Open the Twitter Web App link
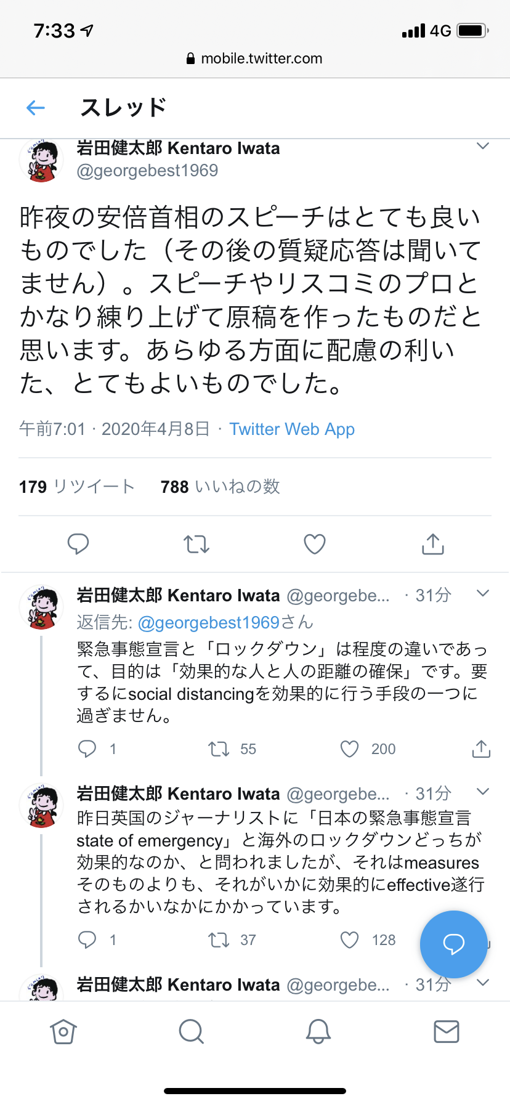The image size is (510, 1104). point(292,429)
